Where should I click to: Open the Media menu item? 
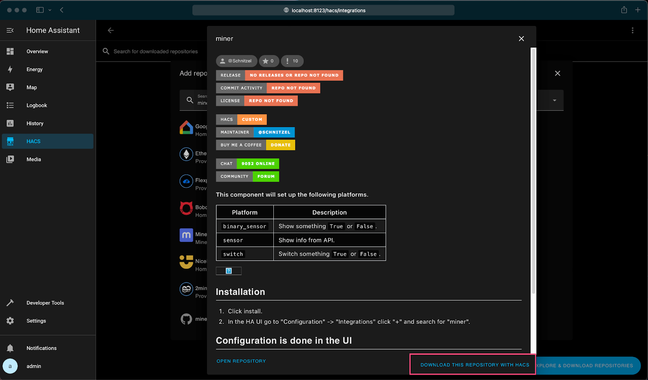48,159
